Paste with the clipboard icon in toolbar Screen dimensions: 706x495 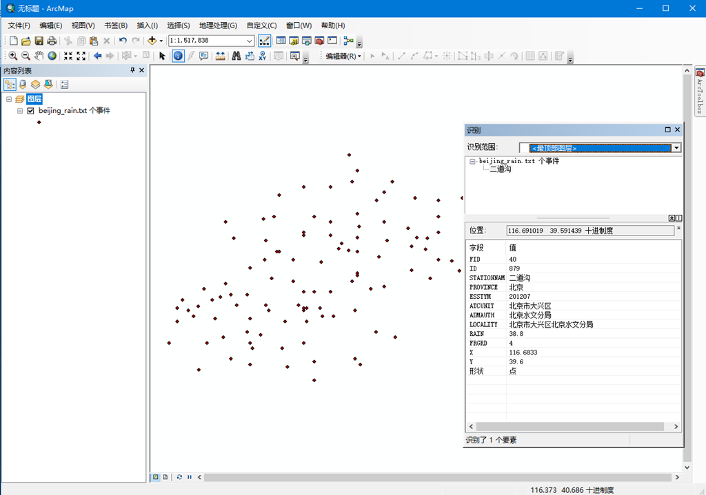[x=94, y=41]
